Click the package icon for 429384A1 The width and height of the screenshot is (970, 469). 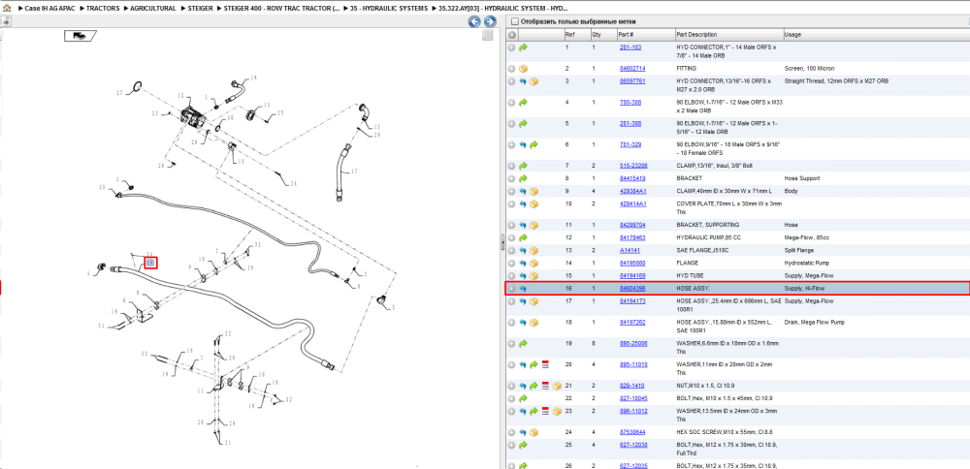pos(533,191)
